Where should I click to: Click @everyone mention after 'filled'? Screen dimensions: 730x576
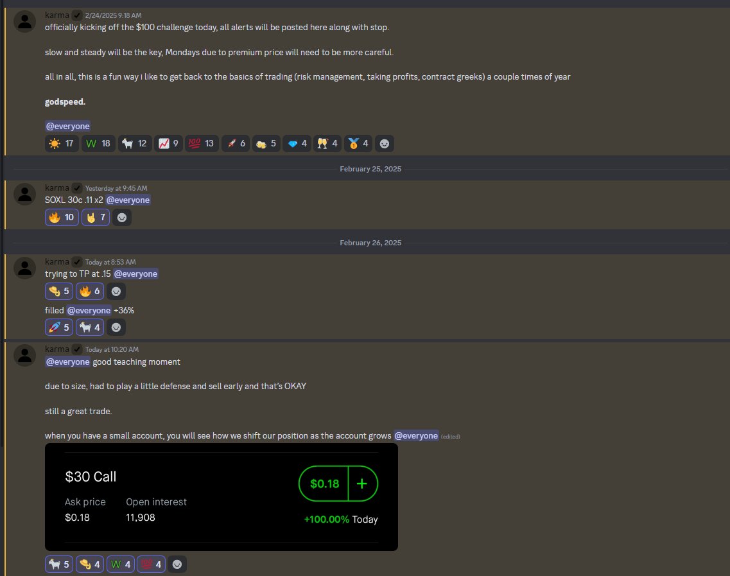[89, 311]
